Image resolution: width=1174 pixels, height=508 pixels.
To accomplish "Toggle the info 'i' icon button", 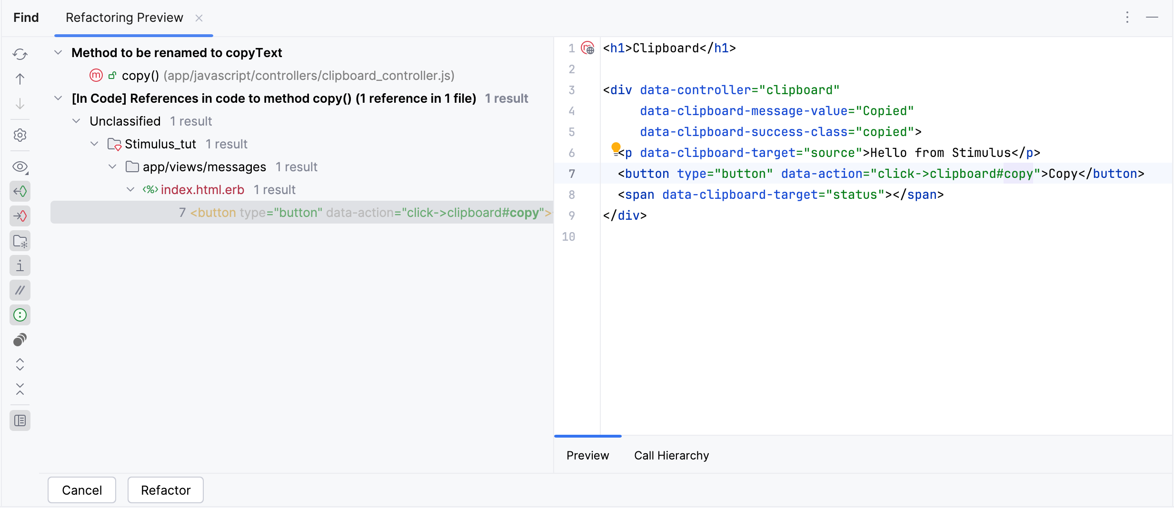I will coord(20,266).
